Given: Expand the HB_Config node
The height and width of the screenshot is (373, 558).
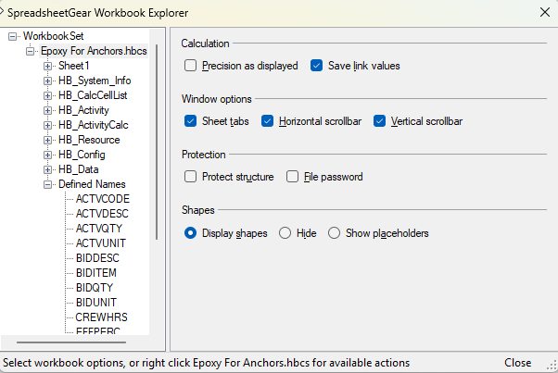Looking at the screenshot, I should pyautogui.click(x=47, y=155).
